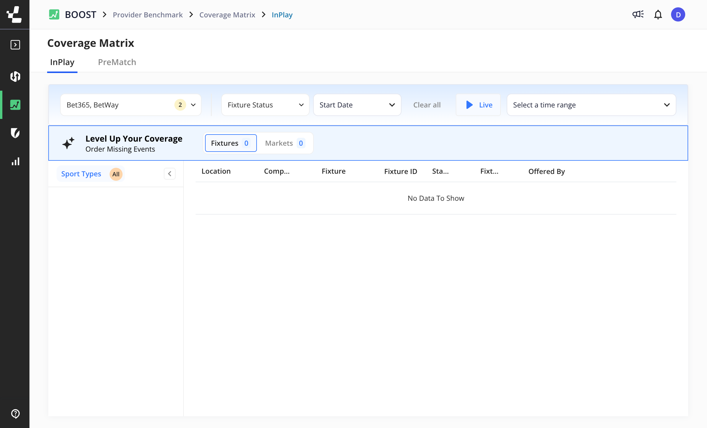Go to Provider Benchmark breadcrumb
The height and width of the screenshot is (428, 707).
pyautogui.click(x=148, y=15)
